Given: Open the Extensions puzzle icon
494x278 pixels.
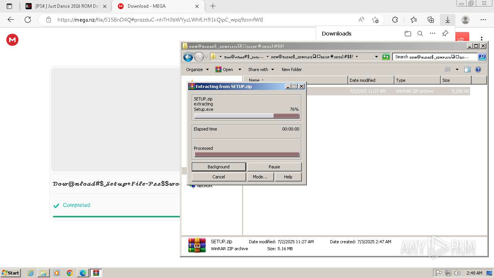Looking at the screenshot, I should coord(395,20).
